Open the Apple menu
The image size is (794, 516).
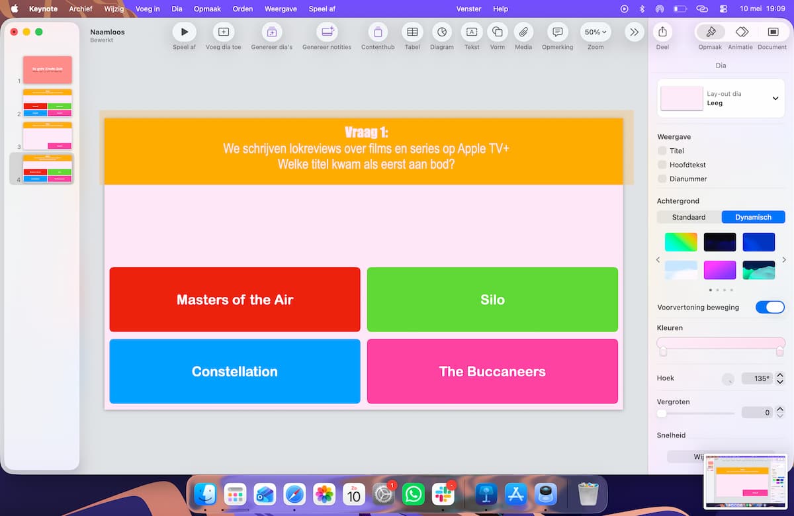pos(14,9)
